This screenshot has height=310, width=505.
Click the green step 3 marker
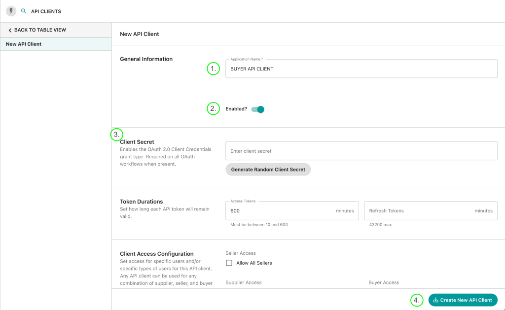tap(116, 134)
